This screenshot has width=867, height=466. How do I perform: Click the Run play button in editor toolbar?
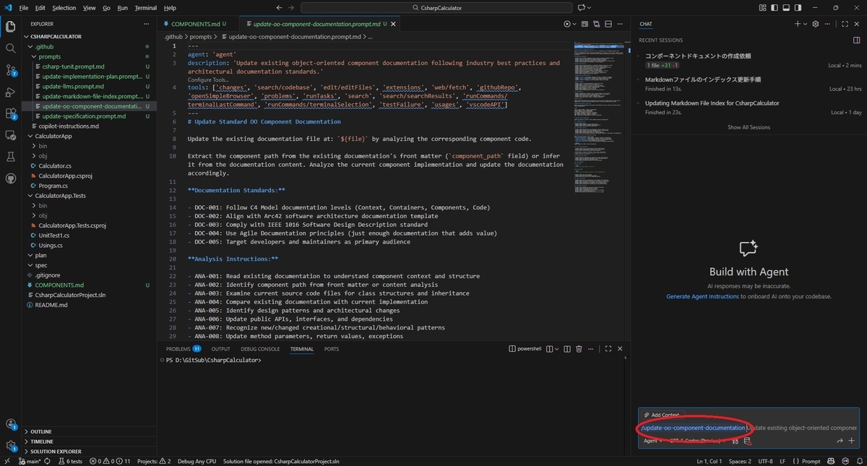pos(567,24)
